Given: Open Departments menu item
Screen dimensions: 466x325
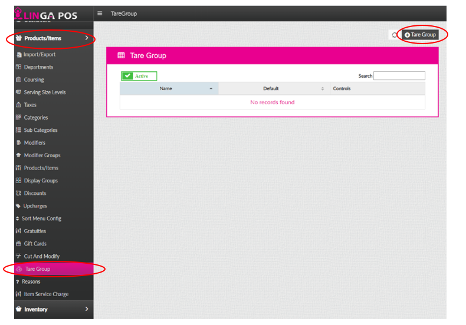Looking at the screenshot, I should [54, 67].
